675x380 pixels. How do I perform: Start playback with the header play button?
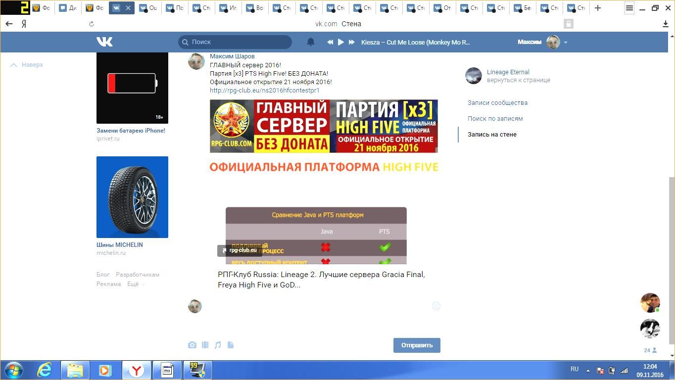pos(340,42)
